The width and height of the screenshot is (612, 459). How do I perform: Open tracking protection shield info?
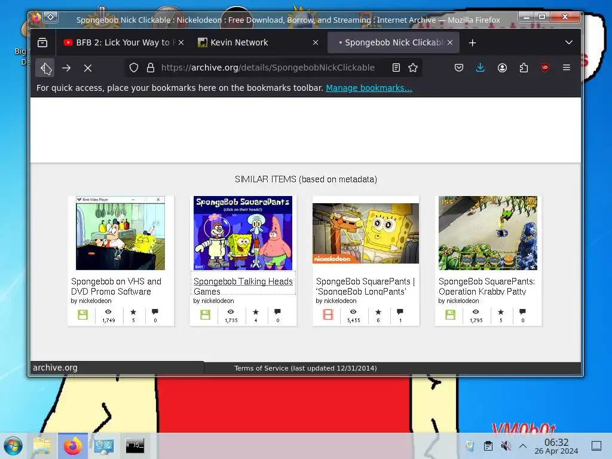(134, 68)
